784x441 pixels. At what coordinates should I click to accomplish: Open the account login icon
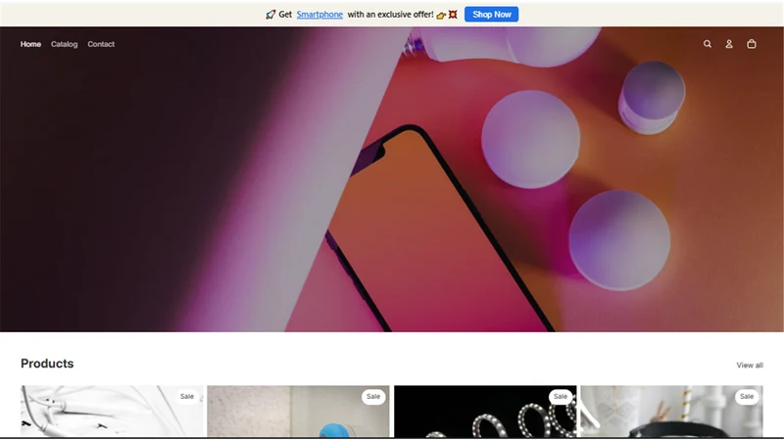point(729,44)
